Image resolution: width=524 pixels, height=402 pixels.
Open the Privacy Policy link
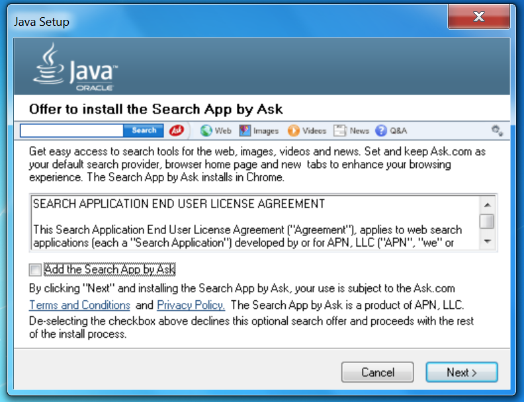click(x=191, y=305)
